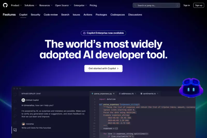Click the slash shortcut key badge in search
The image size is (207, 138).
pyautogui.click(x=178, y=5)
